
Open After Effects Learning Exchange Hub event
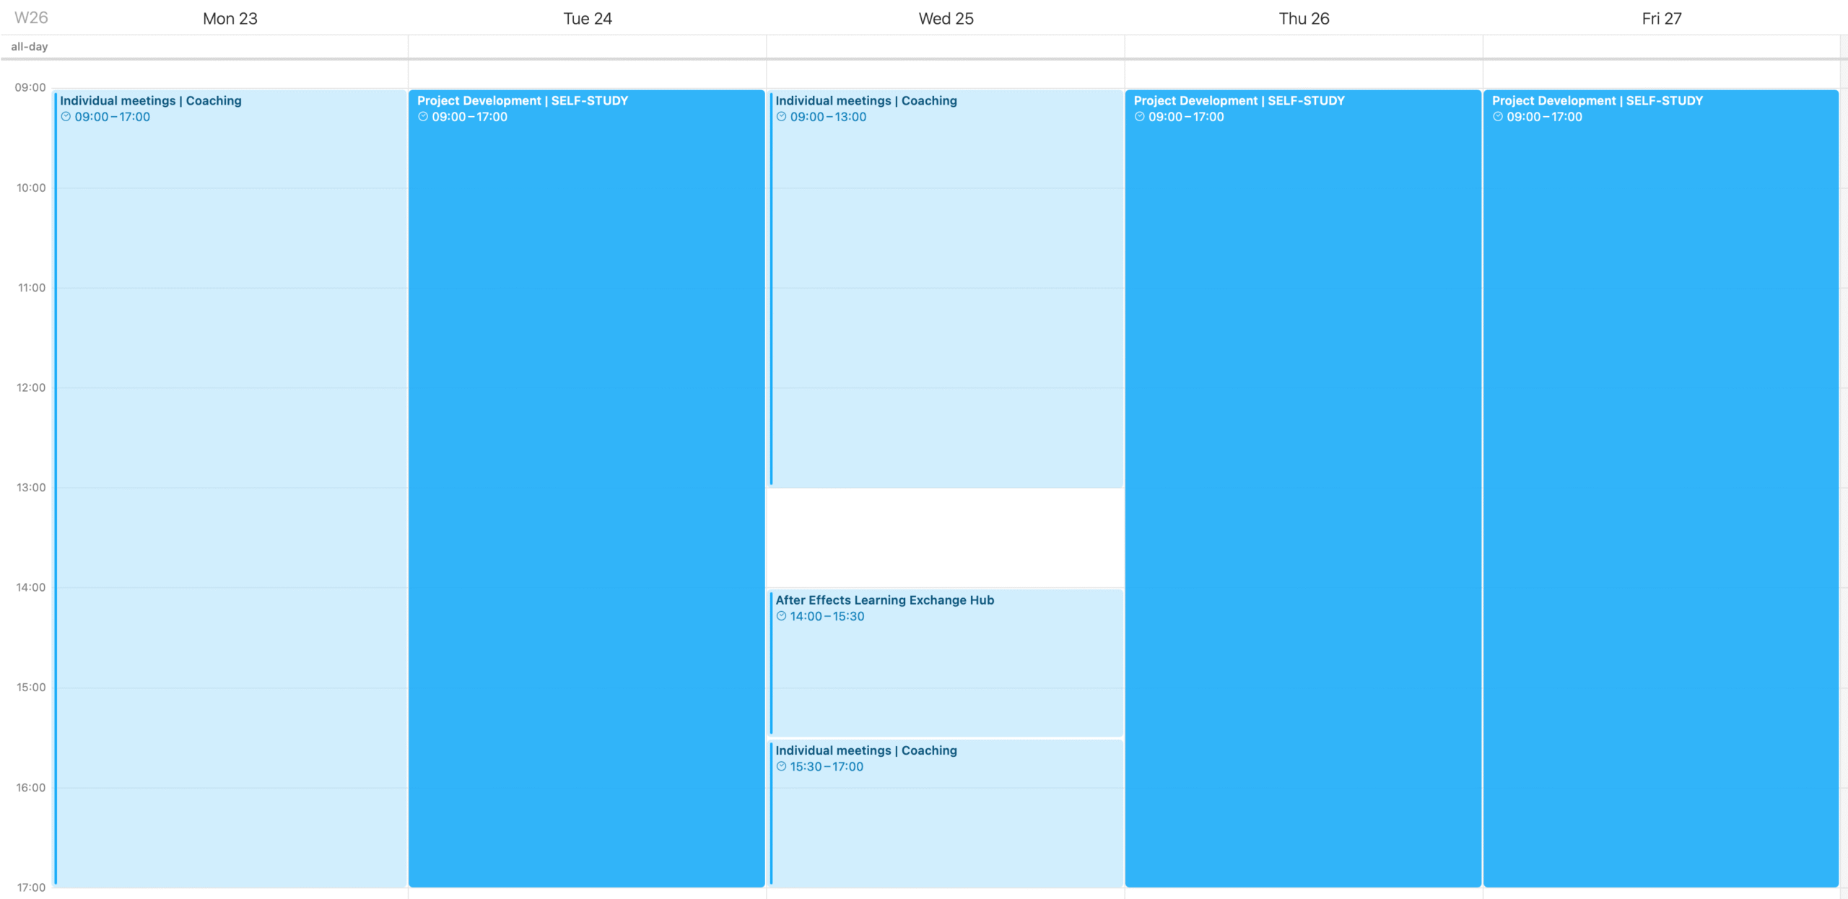[x=946, y=662]
